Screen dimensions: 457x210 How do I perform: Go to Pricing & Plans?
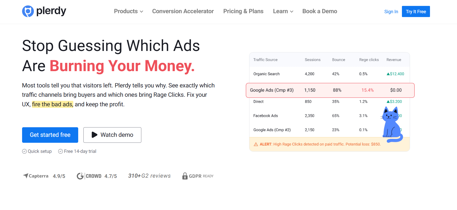243,11
